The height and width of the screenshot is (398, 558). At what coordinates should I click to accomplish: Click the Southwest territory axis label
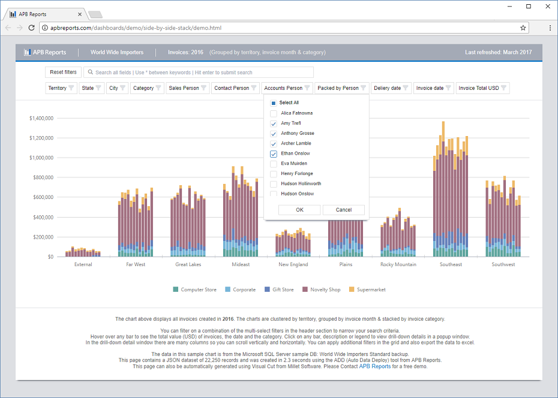point(503,264)
